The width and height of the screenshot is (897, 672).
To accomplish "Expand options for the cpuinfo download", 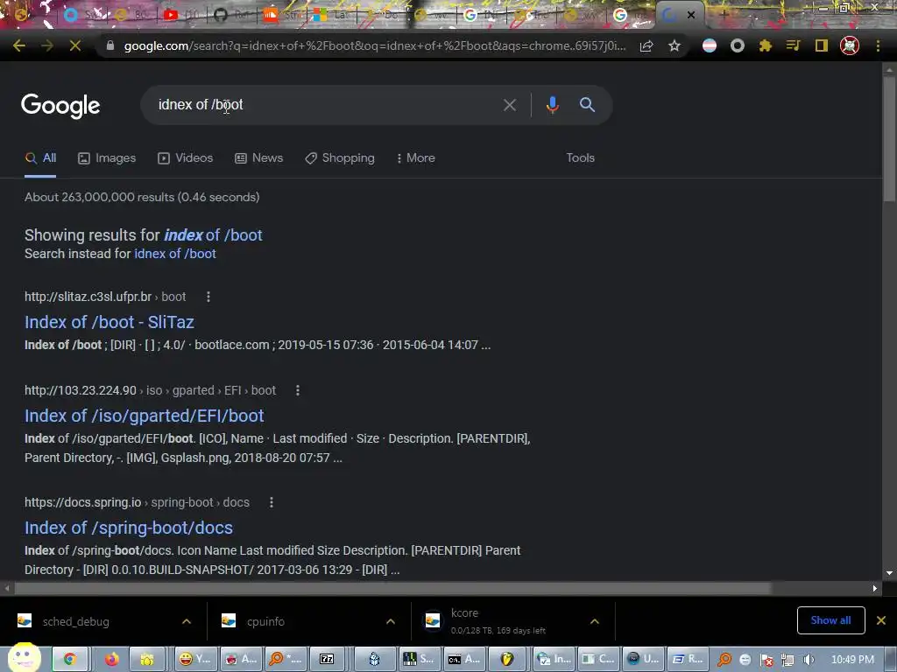I will 391,621.
